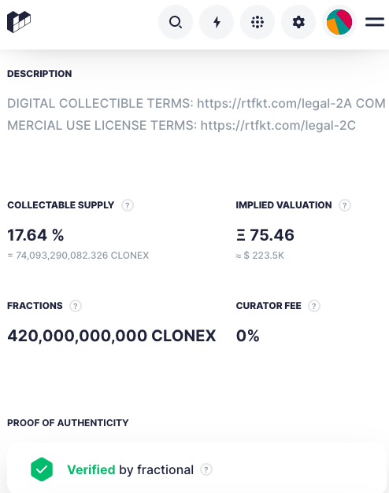Viewport: 389px width, 493px height.
Task: Go to the Fractional logo home
Action: (19, 22)
